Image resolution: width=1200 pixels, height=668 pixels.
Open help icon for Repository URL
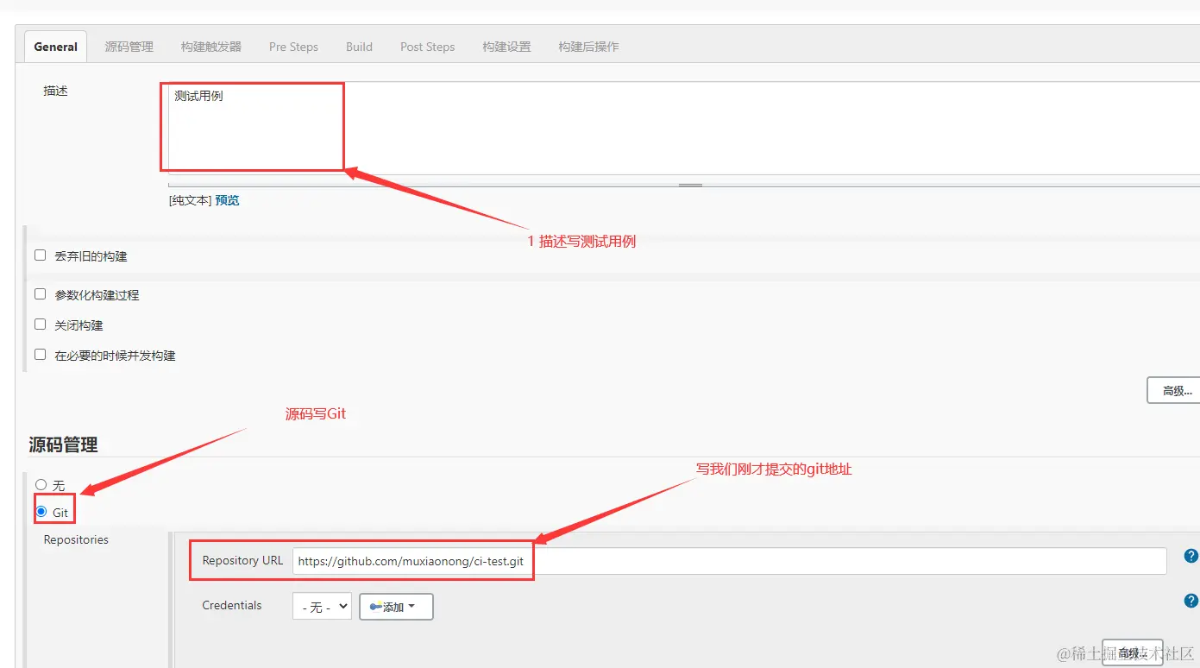click(1191, 556)
